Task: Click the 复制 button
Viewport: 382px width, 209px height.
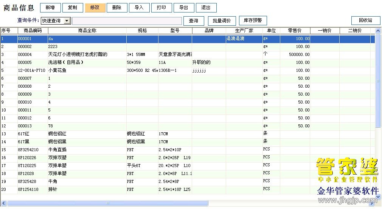Action: [73, 8]
